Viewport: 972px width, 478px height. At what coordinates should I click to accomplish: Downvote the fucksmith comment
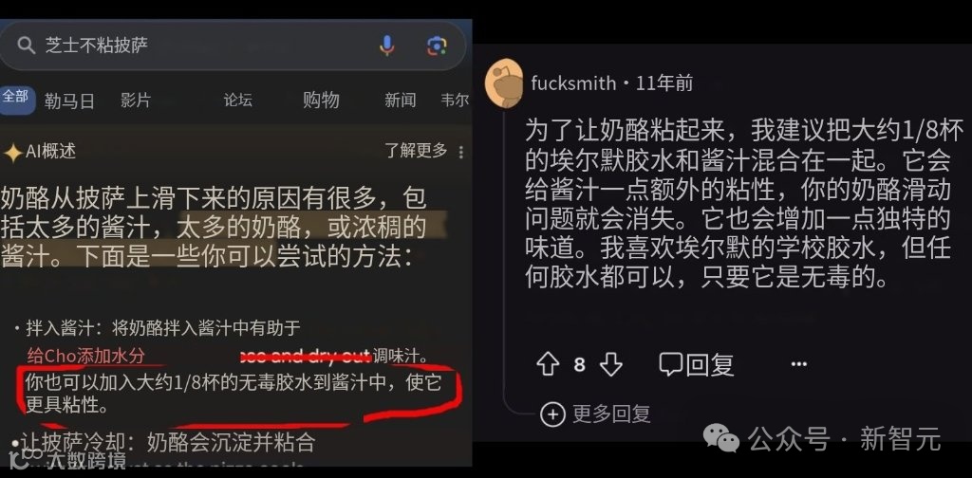coord(611,364)
